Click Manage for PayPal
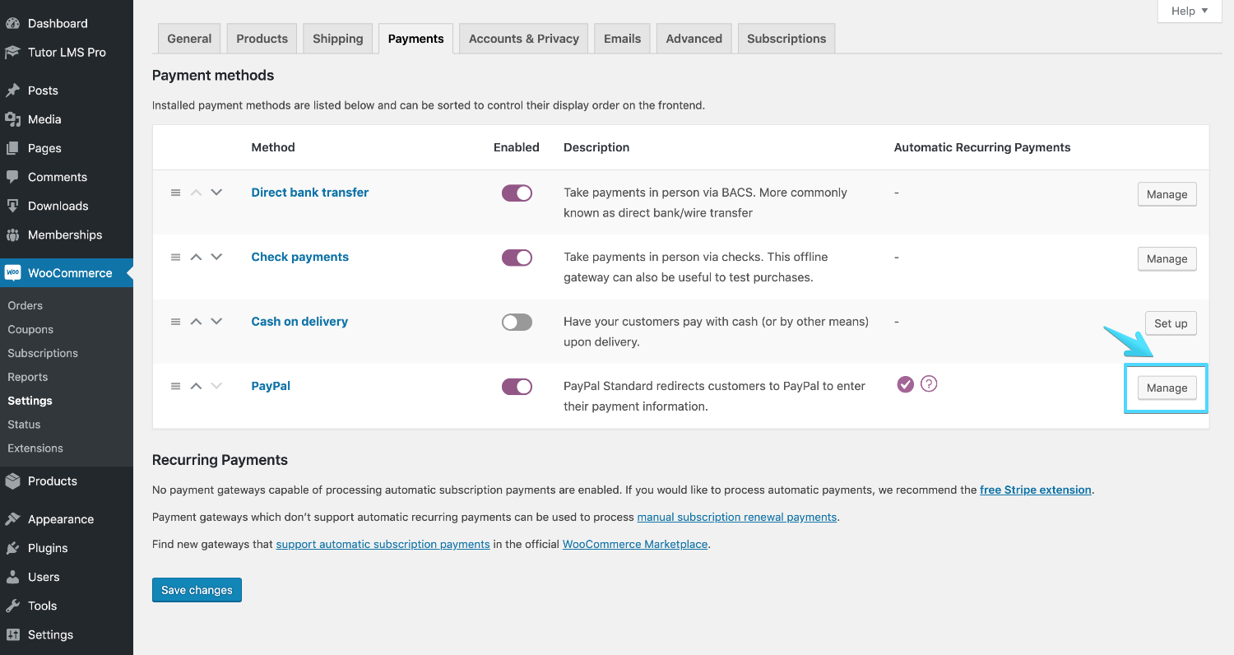 pyautogui.click(x=1167, y=388)
